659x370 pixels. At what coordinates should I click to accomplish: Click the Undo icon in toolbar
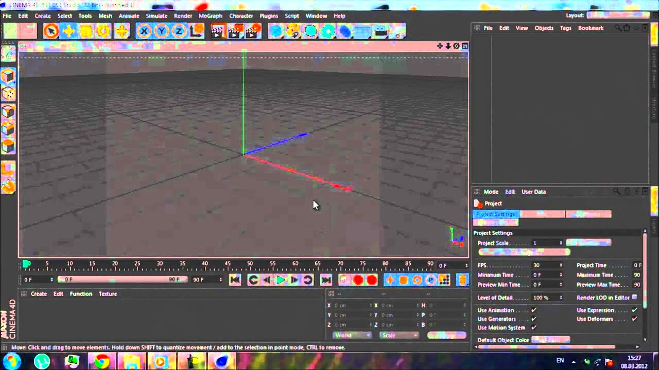point(10,31)
